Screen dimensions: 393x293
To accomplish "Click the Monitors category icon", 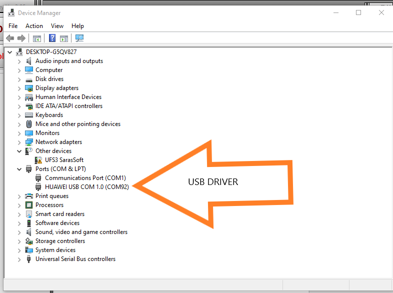I will 29,133.
